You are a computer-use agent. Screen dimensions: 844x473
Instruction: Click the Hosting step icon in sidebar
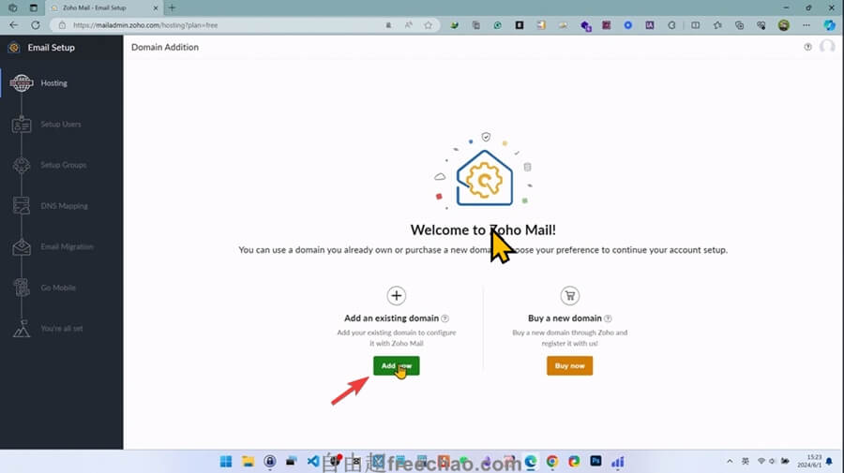21,83
